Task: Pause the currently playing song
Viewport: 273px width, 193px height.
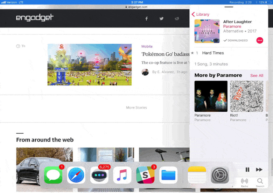Action: coord(247,170)
